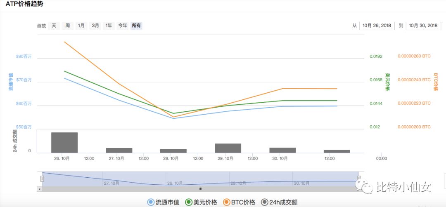Set zoom to 3月

(x=95, y=26)
